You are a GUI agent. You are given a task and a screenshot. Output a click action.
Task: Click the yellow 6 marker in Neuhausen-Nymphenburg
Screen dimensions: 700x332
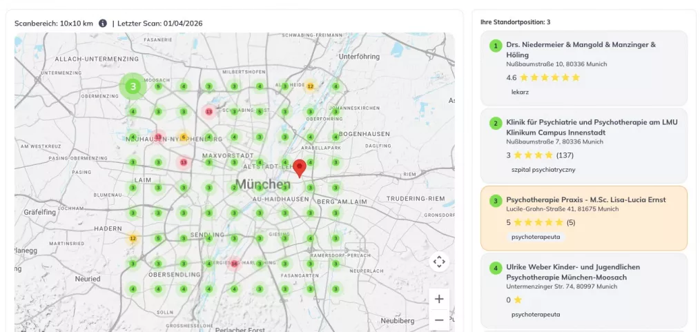point(183,137)
